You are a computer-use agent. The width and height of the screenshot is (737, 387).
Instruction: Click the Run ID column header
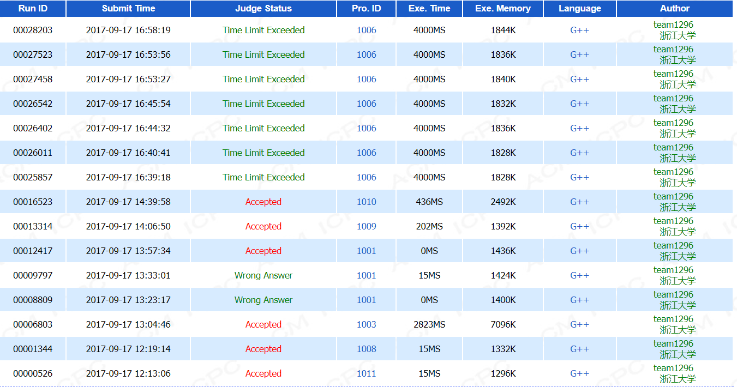point(33,9)
